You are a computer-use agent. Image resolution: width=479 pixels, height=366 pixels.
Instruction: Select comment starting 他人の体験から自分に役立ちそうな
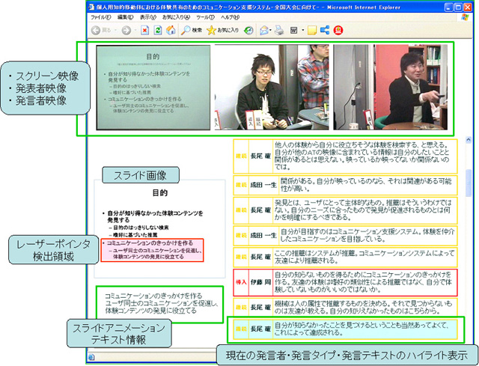(x=345, y=156)
